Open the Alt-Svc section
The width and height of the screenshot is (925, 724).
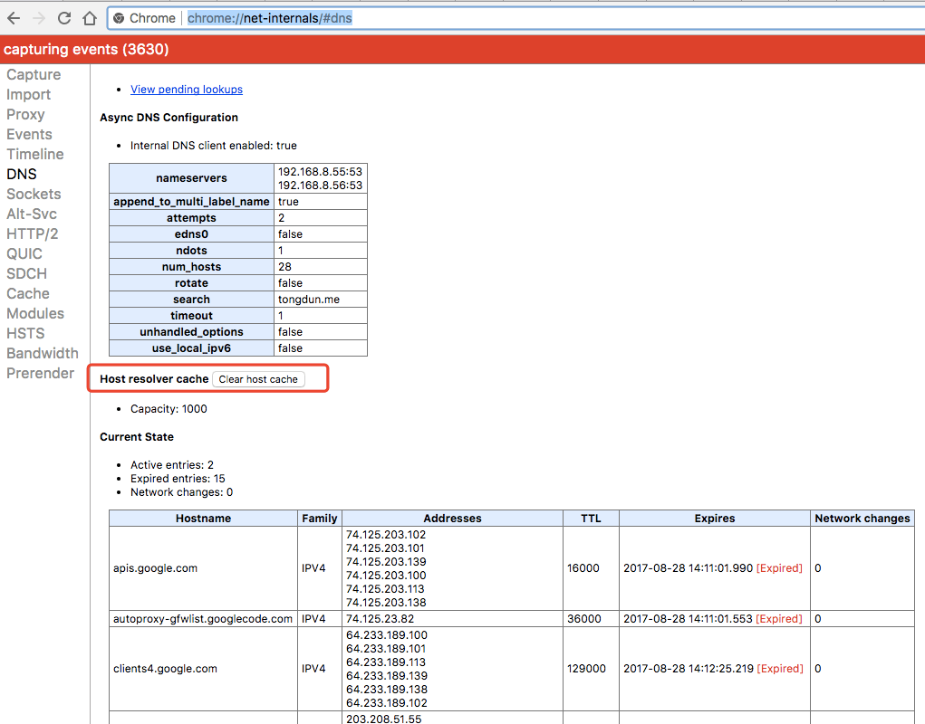pos(32,214)
